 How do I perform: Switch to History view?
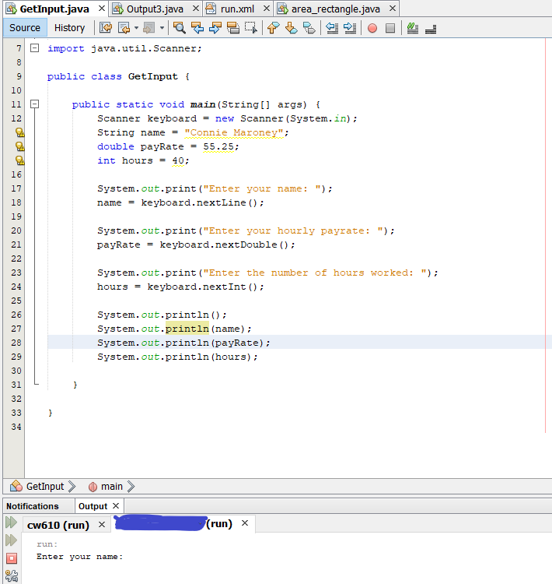69,28
